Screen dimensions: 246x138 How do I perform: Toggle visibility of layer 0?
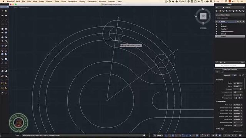click(217, 24)
